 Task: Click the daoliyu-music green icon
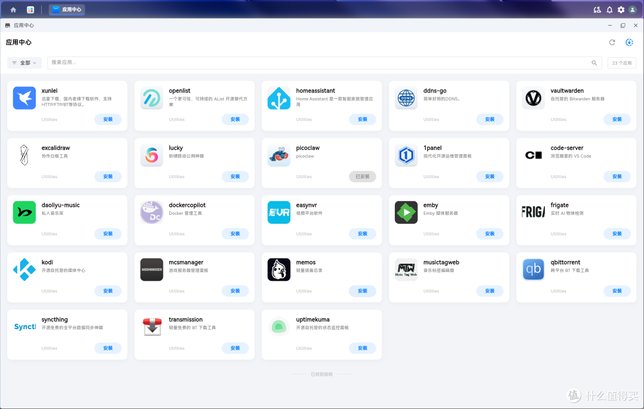pos(24,213)
